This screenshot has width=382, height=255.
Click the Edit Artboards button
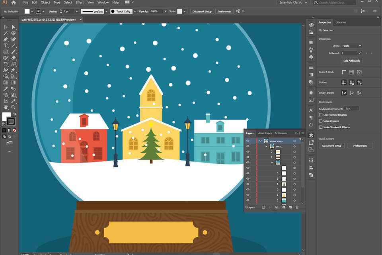[351, 61]
